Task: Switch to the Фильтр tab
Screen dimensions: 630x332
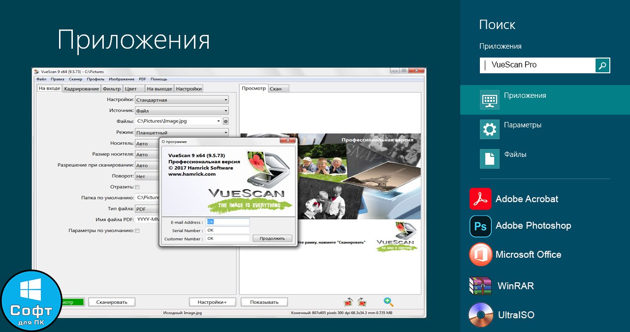Action: [112, 89]
